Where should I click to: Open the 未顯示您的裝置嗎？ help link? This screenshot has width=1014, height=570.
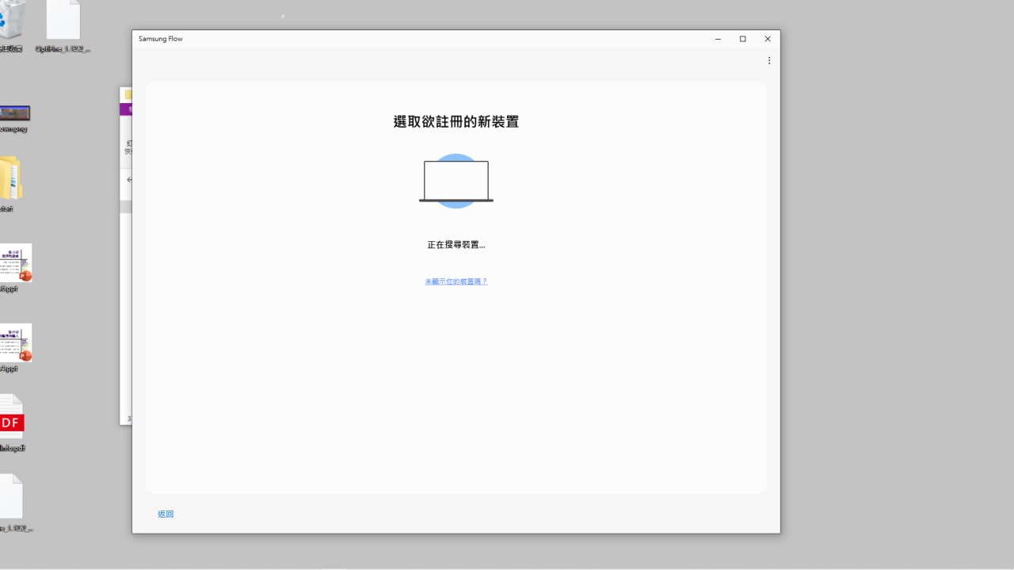pos(456,281)
